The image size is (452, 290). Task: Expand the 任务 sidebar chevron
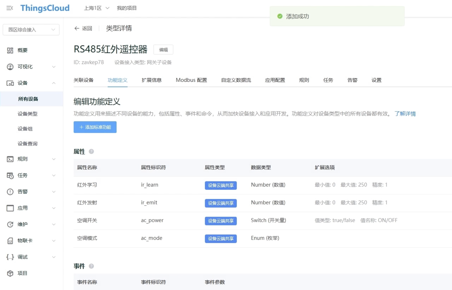(x=54, y=175)
